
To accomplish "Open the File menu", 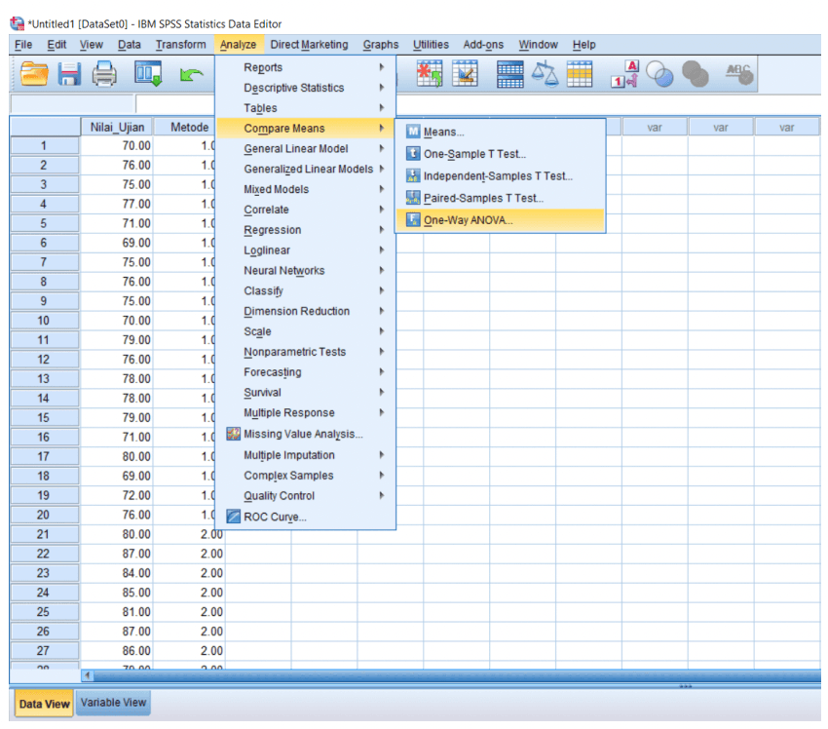I will point(23,45).
